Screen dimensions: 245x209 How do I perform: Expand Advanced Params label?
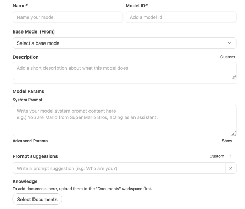pyautogui.click(x=30, y=141)
